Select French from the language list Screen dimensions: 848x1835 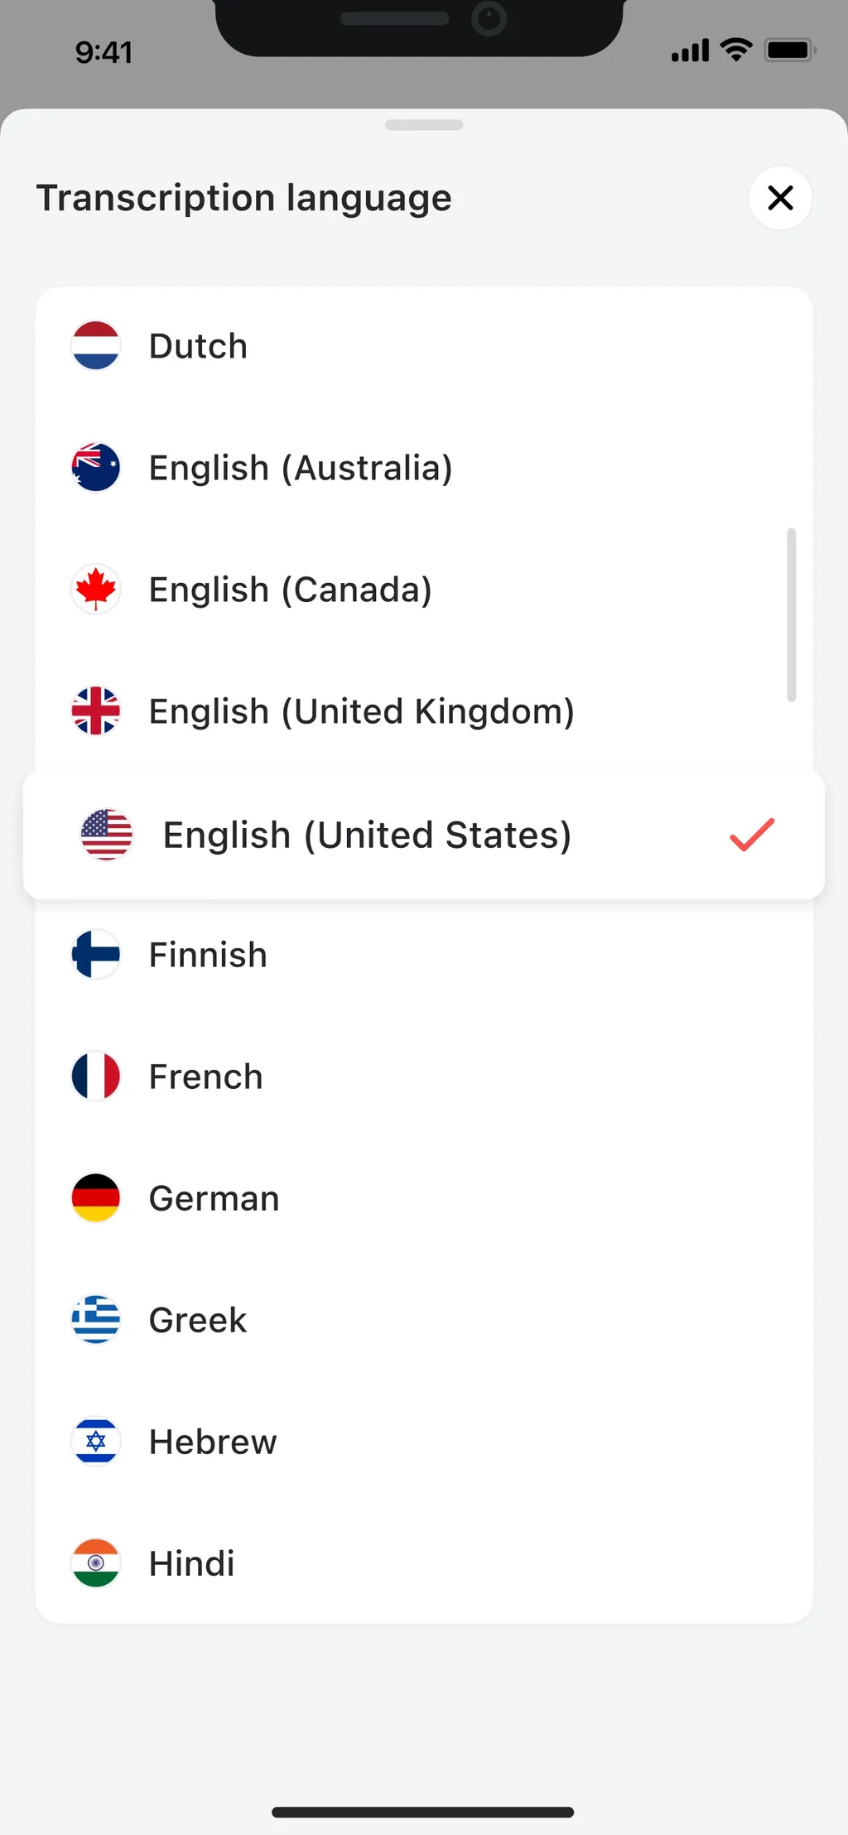click(x=424, y=1076)
